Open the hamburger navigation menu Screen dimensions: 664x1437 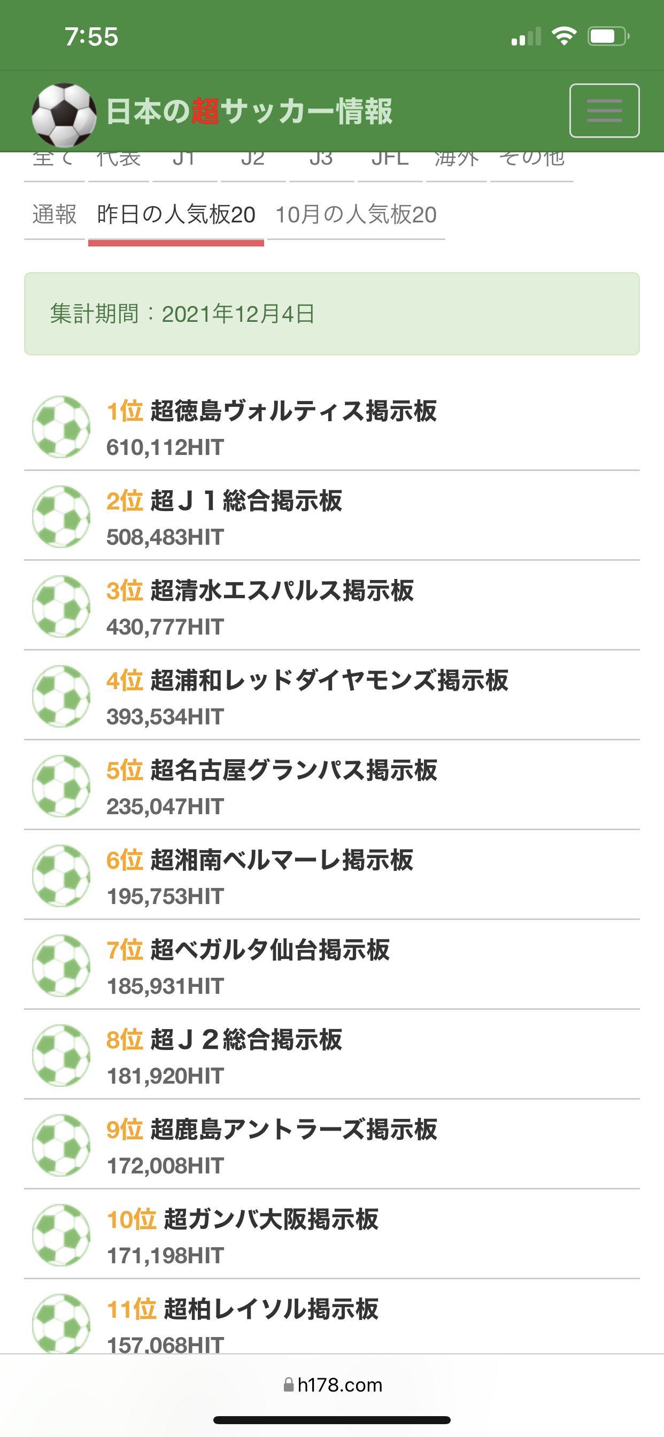(604, 111)
